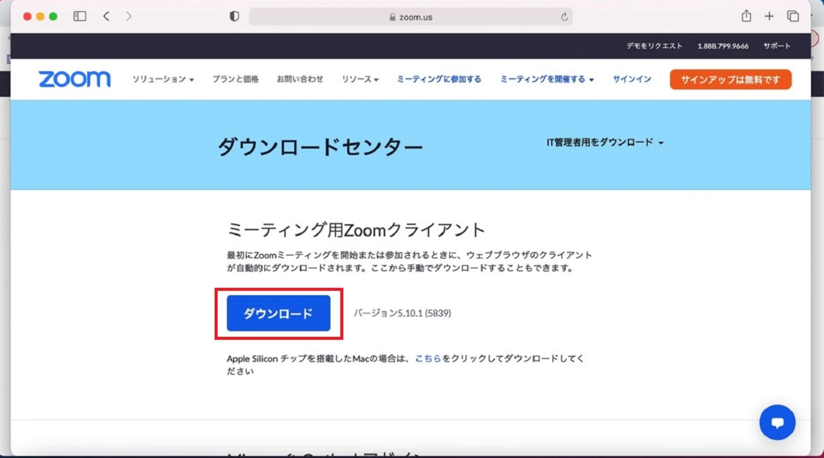Viewport: 824px width, 458px height.
Task: Click the orange サインアップは無料です button
Action: 730,80
